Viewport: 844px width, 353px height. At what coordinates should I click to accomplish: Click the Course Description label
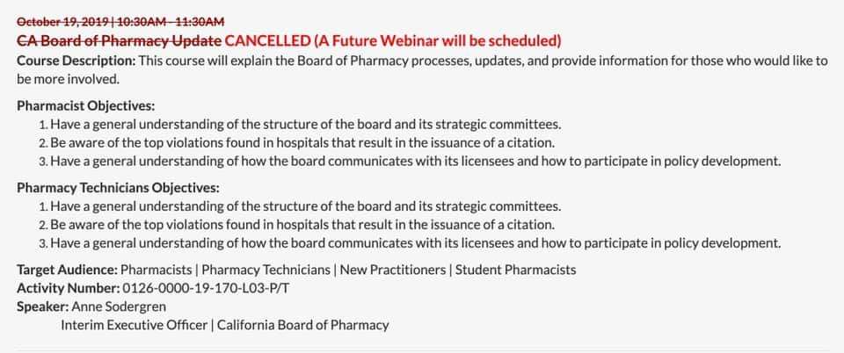[76, 61]
